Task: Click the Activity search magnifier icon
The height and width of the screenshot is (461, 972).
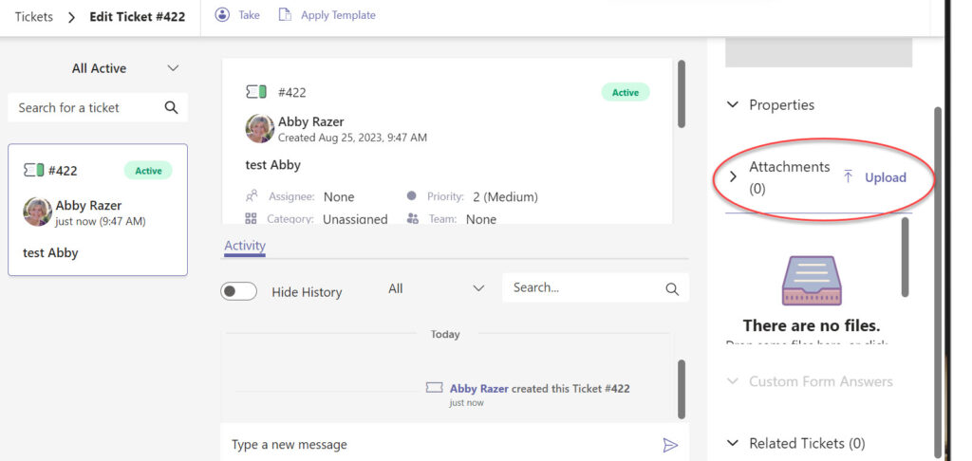Action: pos(672,288)
